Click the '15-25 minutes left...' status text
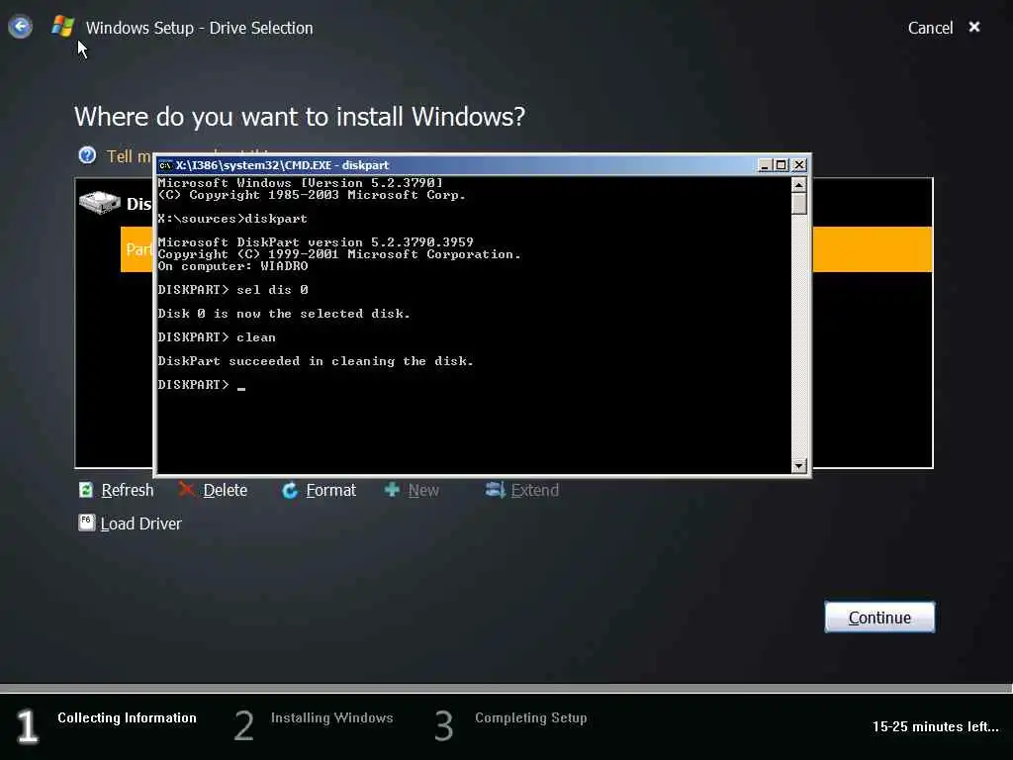 click(935, 726)
